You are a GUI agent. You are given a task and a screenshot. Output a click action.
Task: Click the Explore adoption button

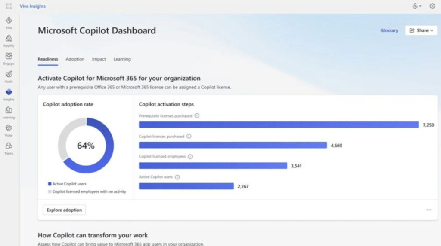(x=64, y=210)
